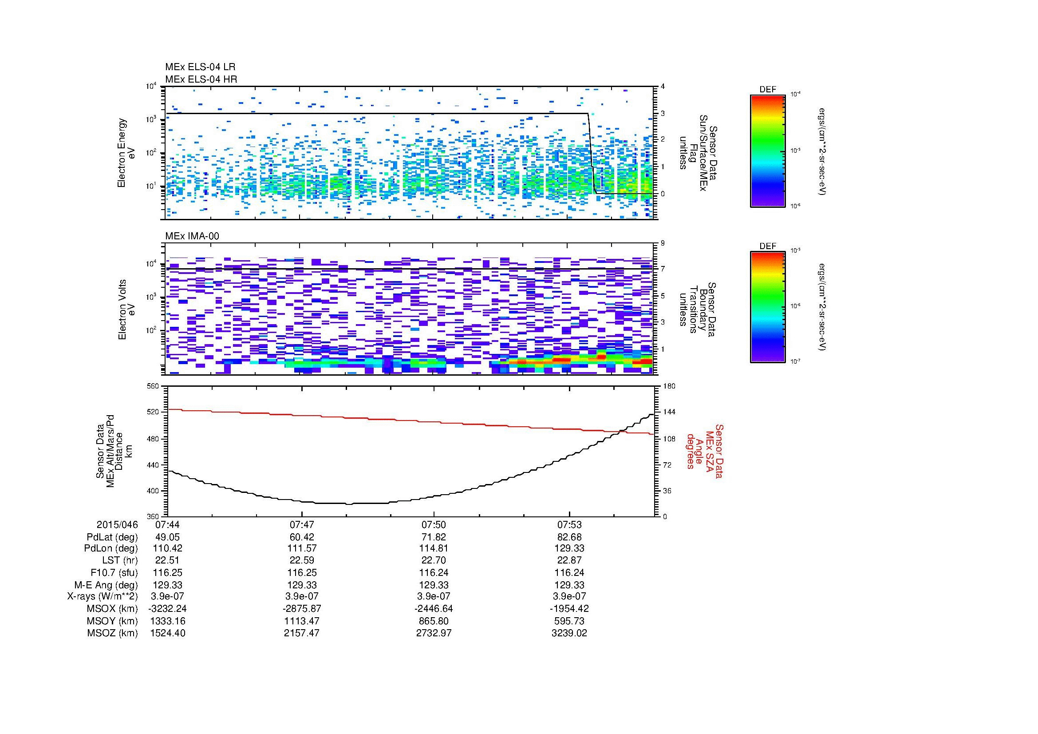Click the lower DEF color bar
The image size is (1038, 734).
(x=768, y=307)
